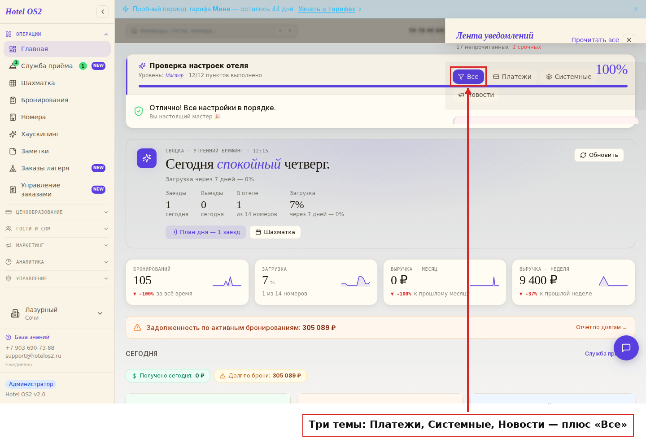Click support@hotelos2.ru email
The width and height of the screenshot is (646, 447).
(x=33, y=356)
